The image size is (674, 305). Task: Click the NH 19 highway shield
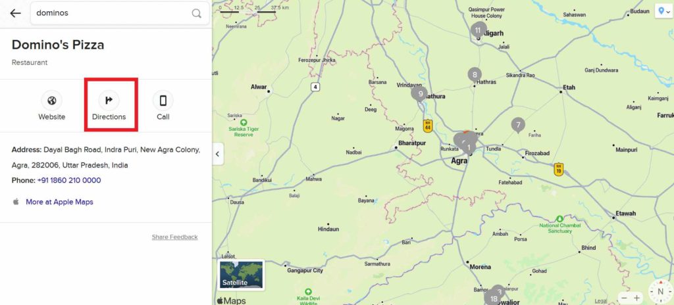coord(558,169)
